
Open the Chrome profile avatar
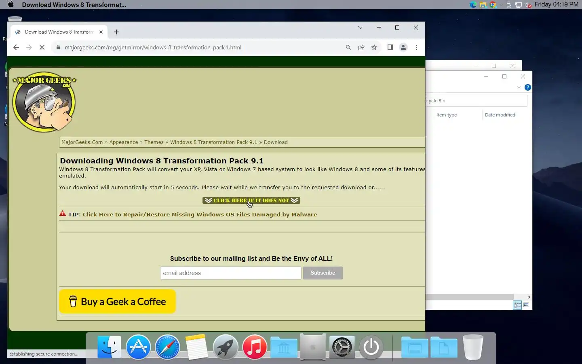403,47
